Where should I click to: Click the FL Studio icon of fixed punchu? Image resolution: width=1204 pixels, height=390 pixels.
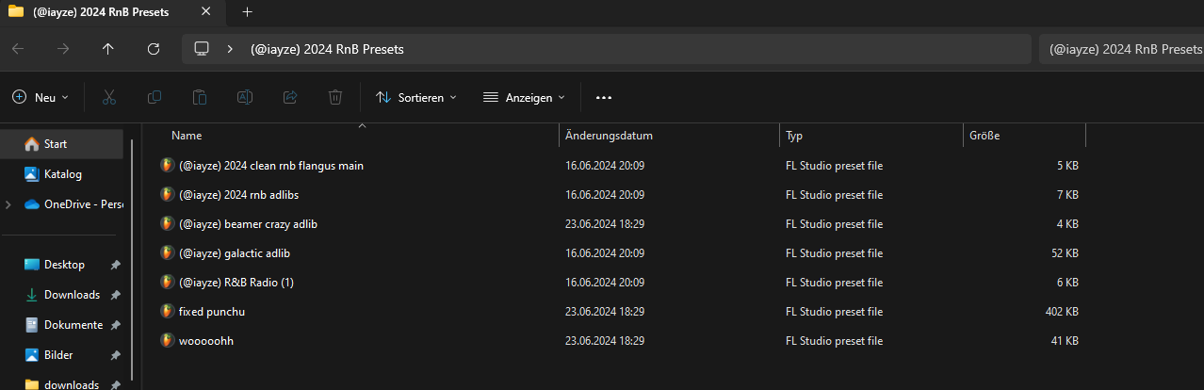tap(168, 311)
